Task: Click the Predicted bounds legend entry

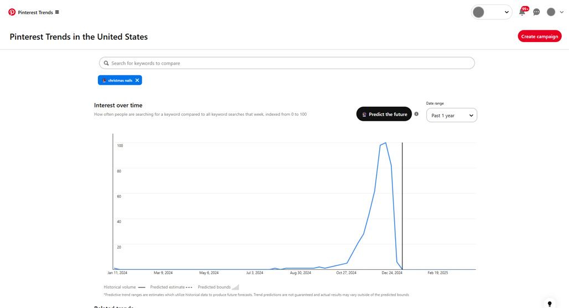Action: (218, 287)
